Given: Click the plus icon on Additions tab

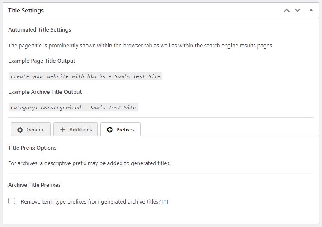Looking at the screenshot, I should coord(63,130).
